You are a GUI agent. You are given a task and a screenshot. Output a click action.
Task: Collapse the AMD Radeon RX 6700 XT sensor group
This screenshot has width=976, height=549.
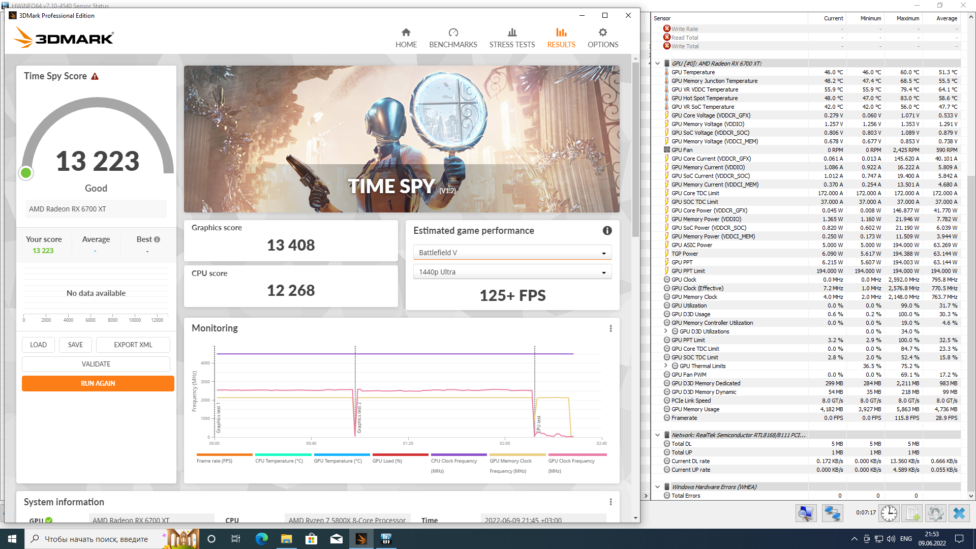coord(657,64)
